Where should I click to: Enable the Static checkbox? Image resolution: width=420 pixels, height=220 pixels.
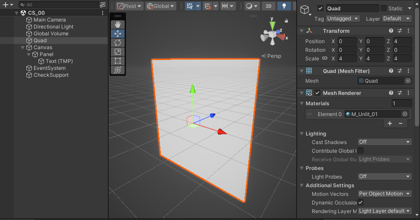click(384, 8)
